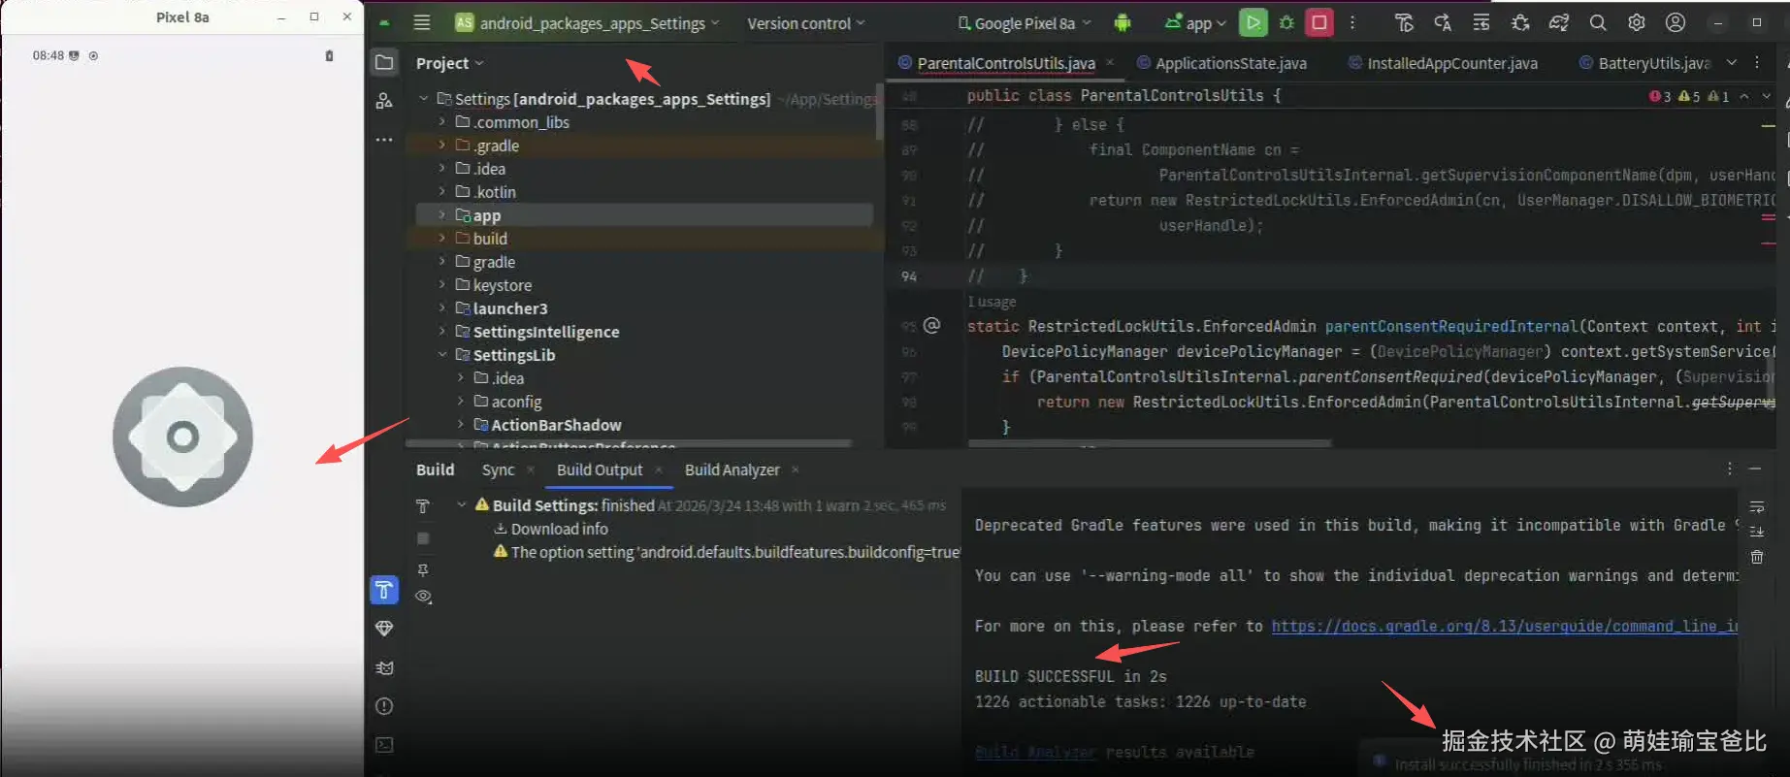
Task: Open the Build Analyzer tab
Action: tap(732, 469)
